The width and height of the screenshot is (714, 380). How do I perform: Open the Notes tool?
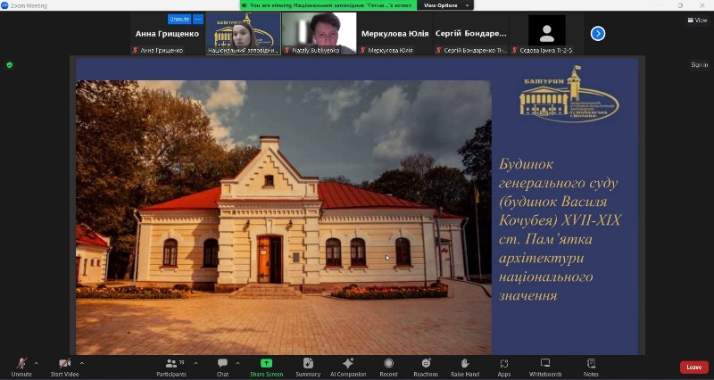click(x=591, y=368)
